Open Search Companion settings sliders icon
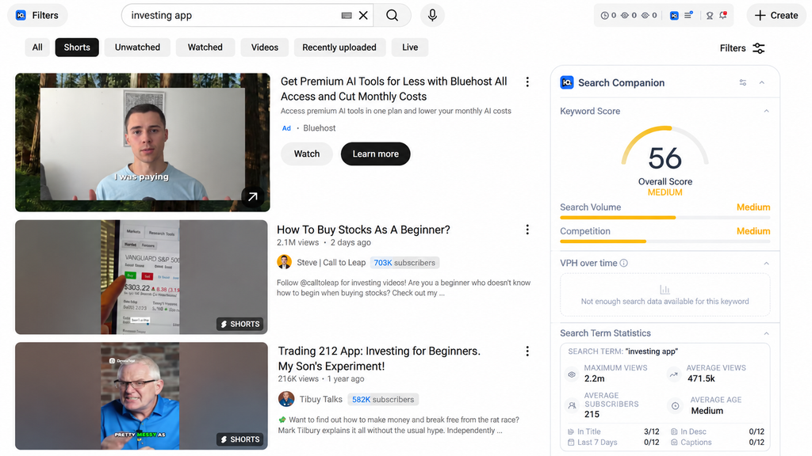 [x=742, y=82]
